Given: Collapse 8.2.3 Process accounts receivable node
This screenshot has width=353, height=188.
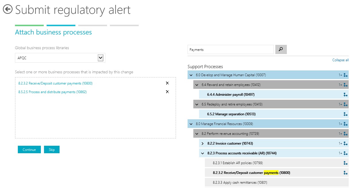Looking at the screenshot, I should point(203,153).
